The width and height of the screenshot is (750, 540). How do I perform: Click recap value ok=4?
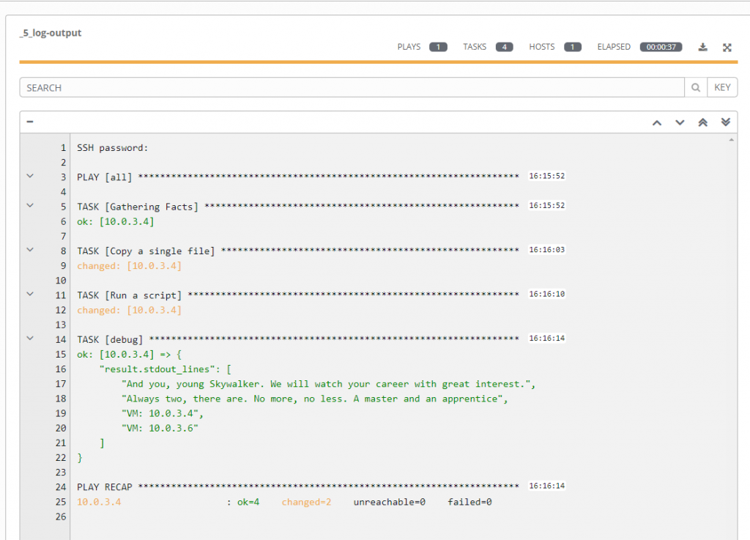pyautogui.click(x=248, y=502)
